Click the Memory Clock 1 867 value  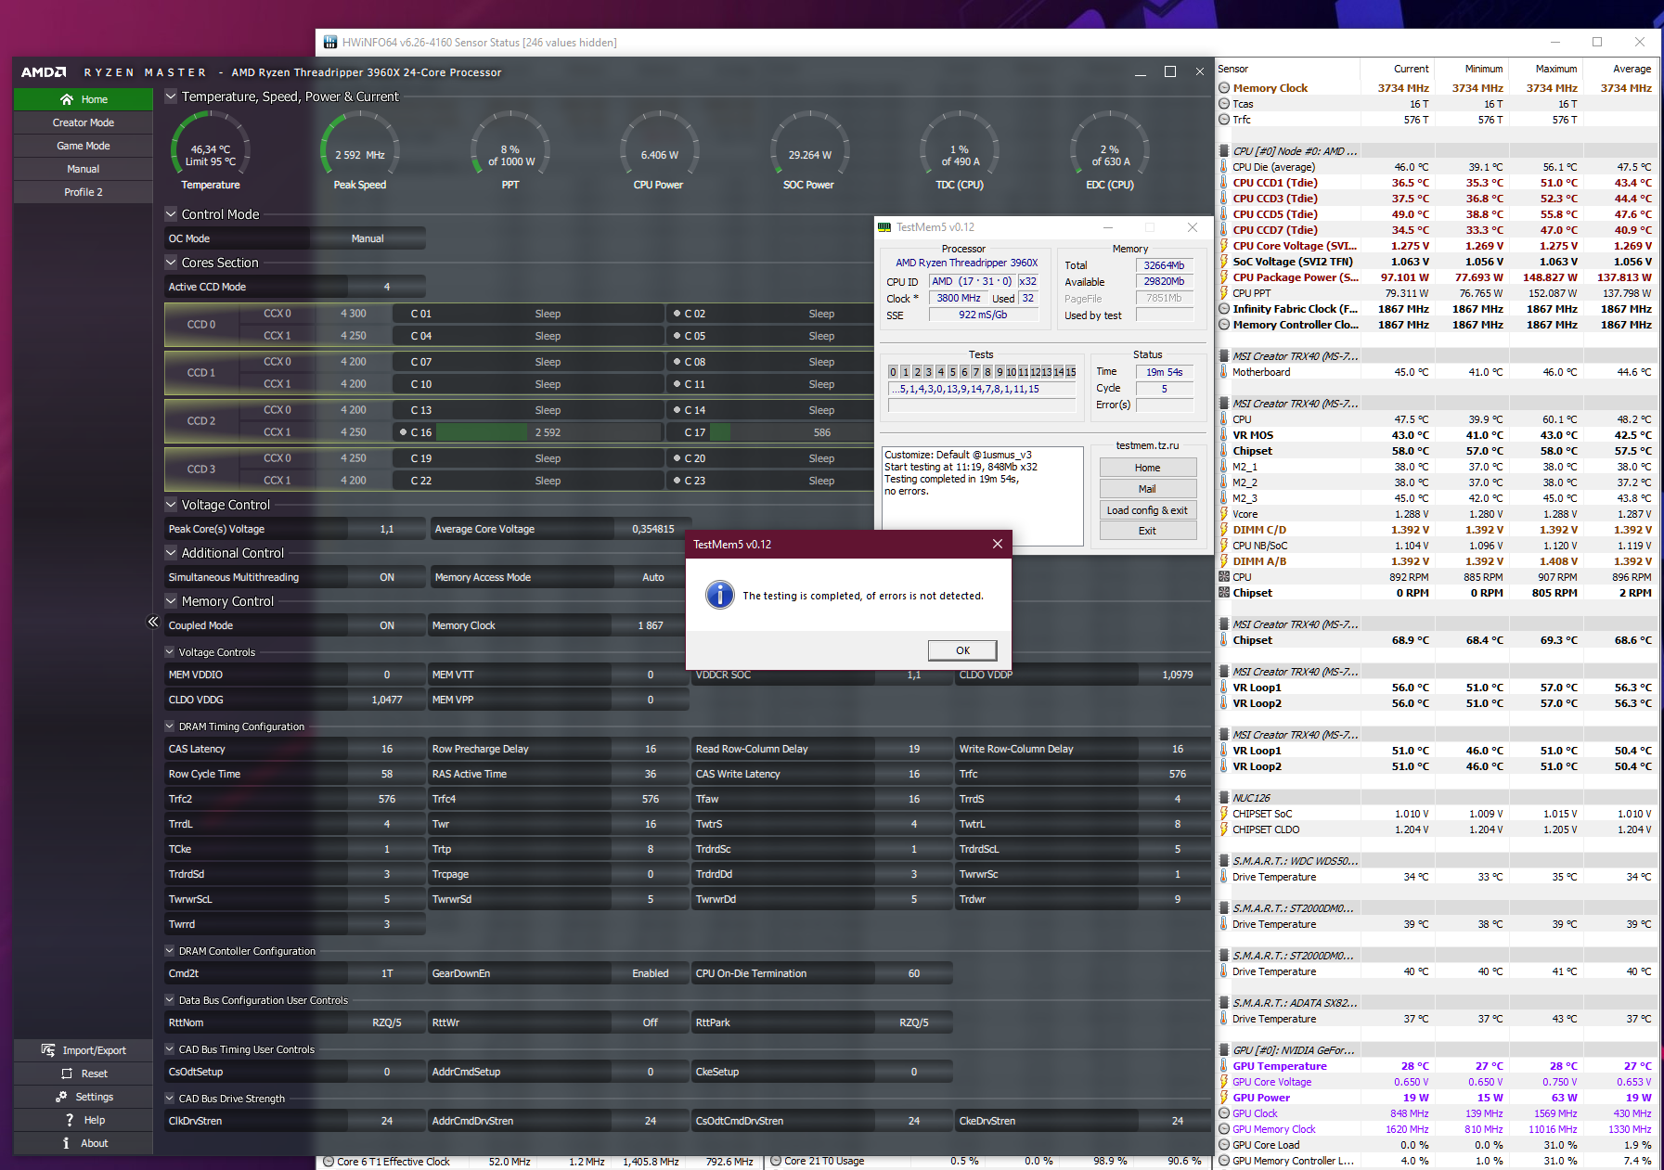pyautogui.click(x=651, y=625)
